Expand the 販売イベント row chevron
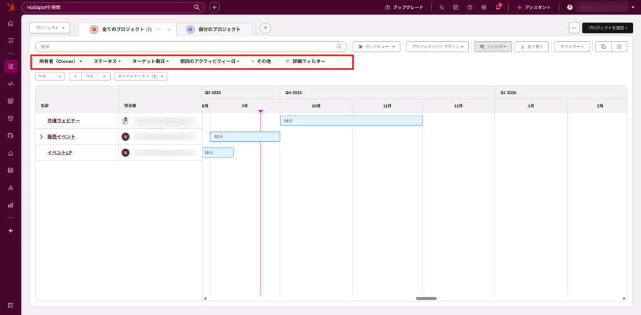 click(x=41, y=137)
